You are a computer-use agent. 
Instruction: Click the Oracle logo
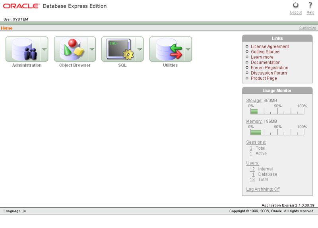(x=21, y=6)
